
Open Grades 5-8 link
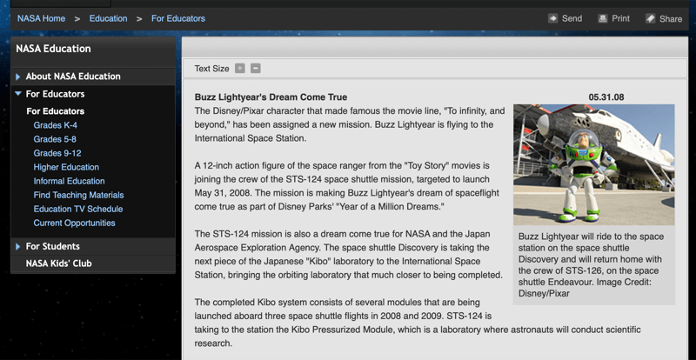coord(55,139)
